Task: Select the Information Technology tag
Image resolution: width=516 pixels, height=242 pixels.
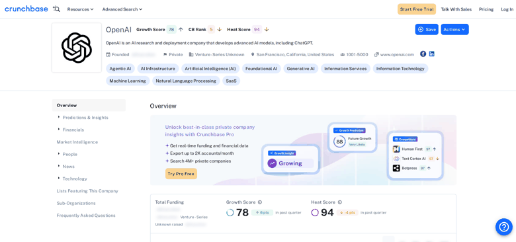Action: [400, 69]
